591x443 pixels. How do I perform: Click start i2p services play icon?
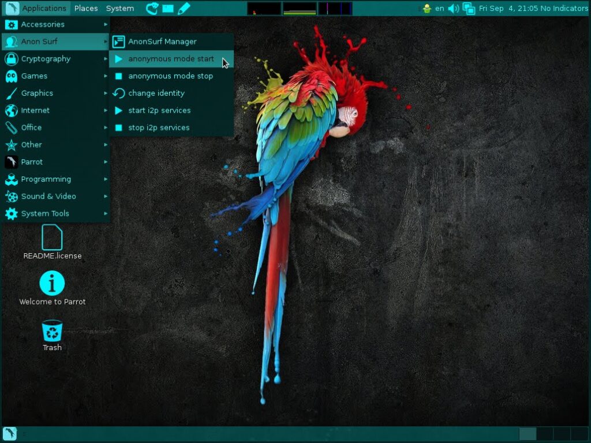pyautogui.click(x=118, y=111)
